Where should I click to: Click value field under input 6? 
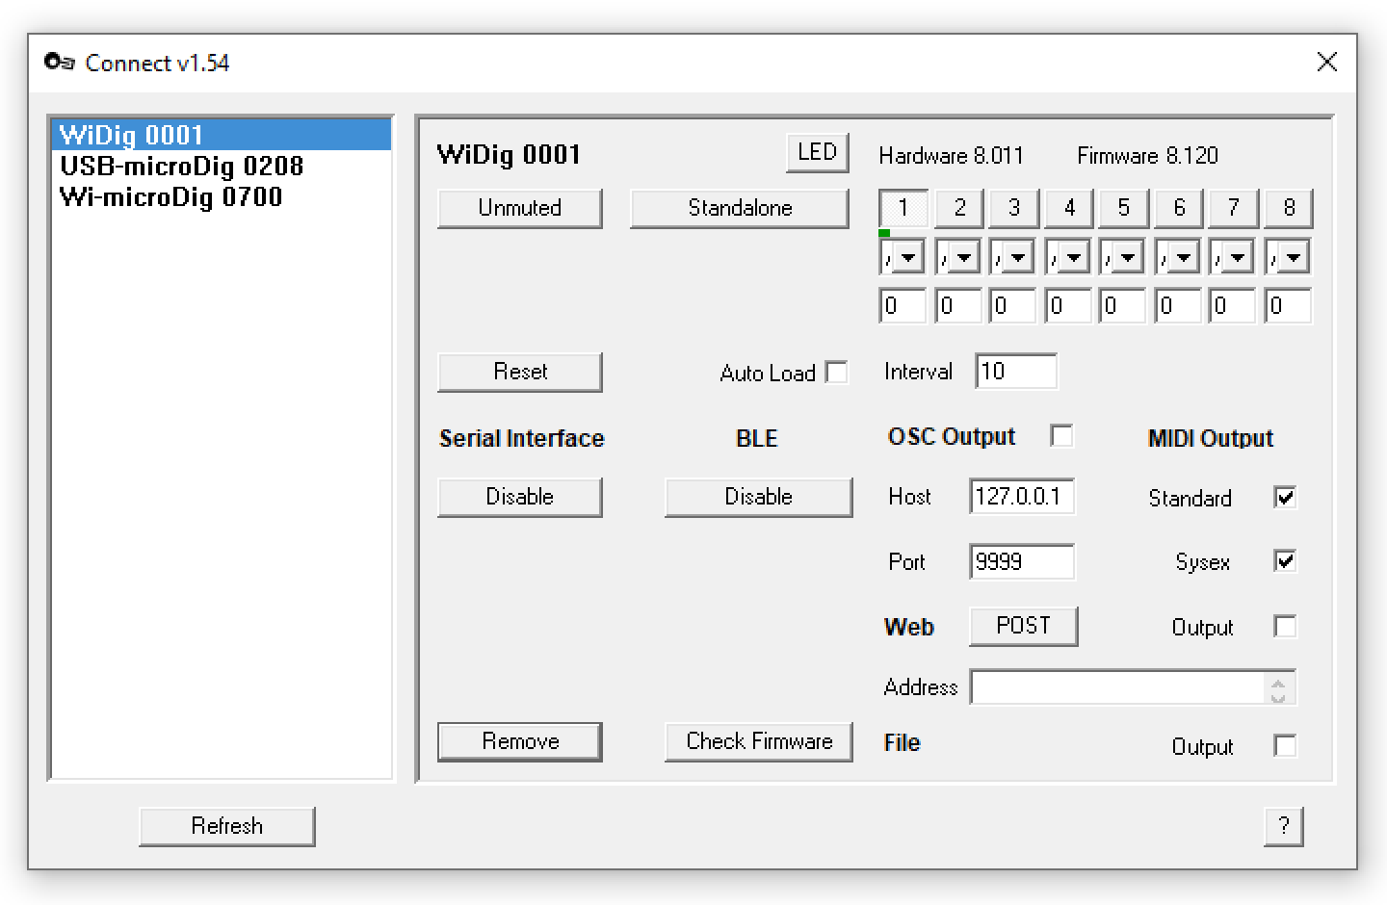tap(1179, 306)
